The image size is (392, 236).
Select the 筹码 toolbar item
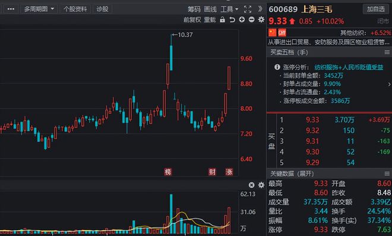194,9
